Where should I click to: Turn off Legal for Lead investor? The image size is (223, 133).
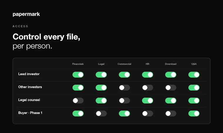pyautogui.click(x=101, y=75)
